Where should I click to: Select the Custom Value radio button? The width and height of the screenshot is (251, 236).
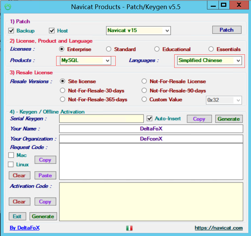point(144,99)
